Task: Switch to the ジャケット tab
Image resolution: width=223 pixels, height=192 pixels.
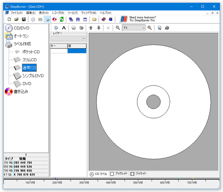Action: pos(138,174)
